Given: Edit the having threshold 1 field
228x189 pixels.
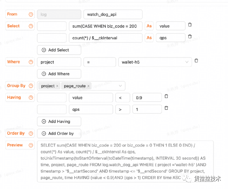Looking at the screenshot, I should 147,109.
